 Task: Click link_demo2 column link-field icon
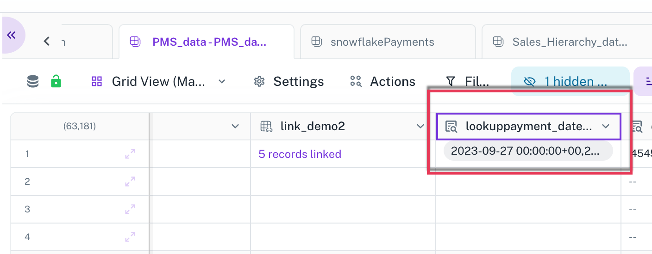coord(266,126)
